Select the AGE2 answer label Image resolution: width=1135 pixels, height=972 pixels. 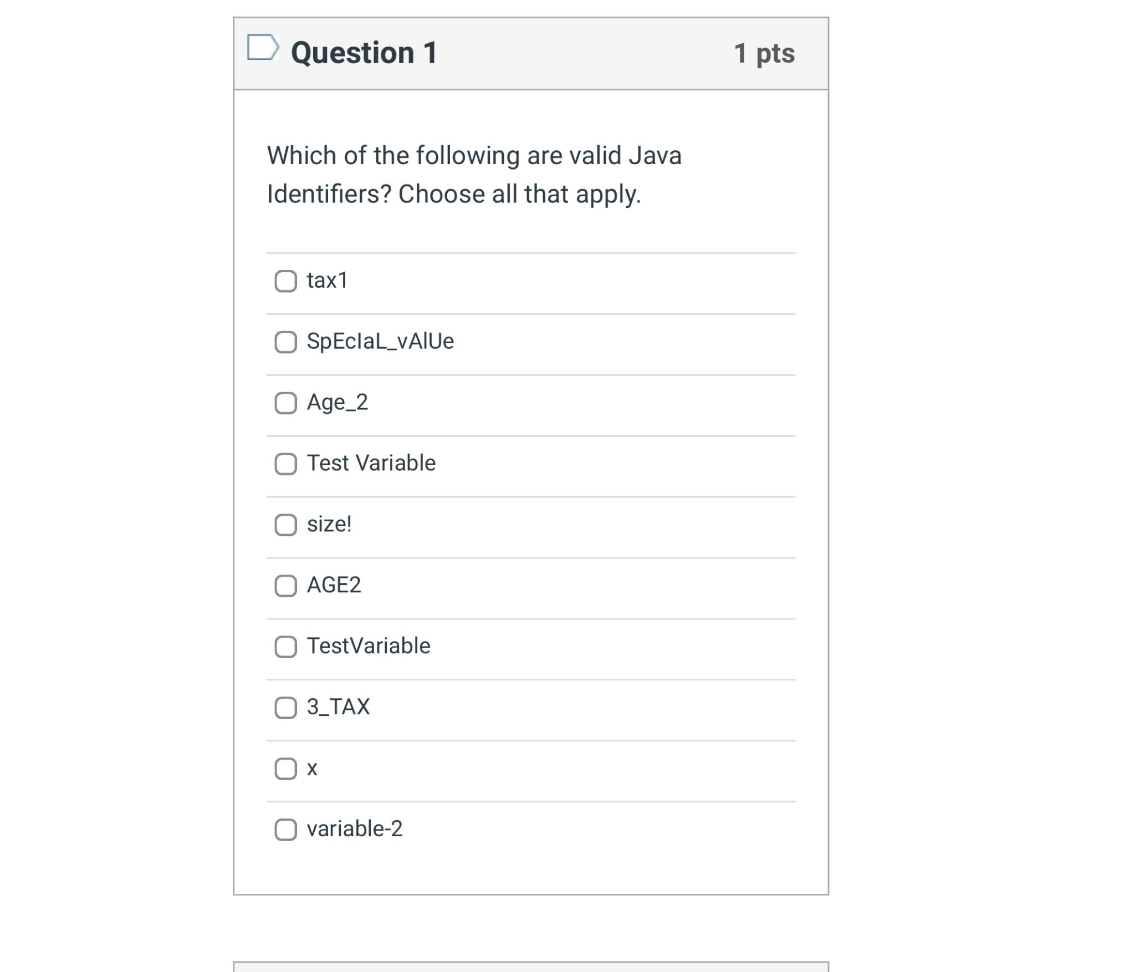334,585
